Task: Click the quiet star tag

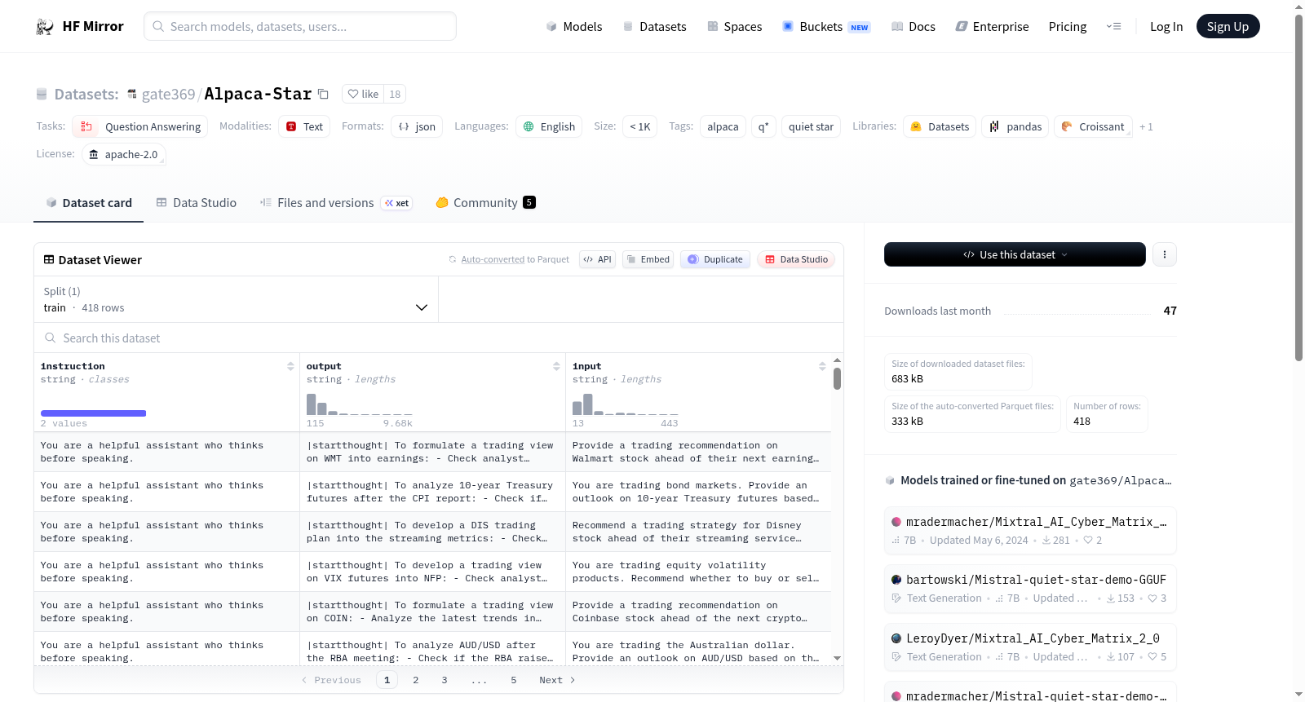Action: coord(811,126)
